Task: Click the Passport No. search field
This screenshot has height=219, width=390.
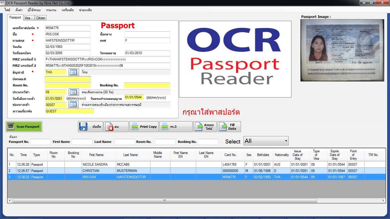Action: (41, 142)
